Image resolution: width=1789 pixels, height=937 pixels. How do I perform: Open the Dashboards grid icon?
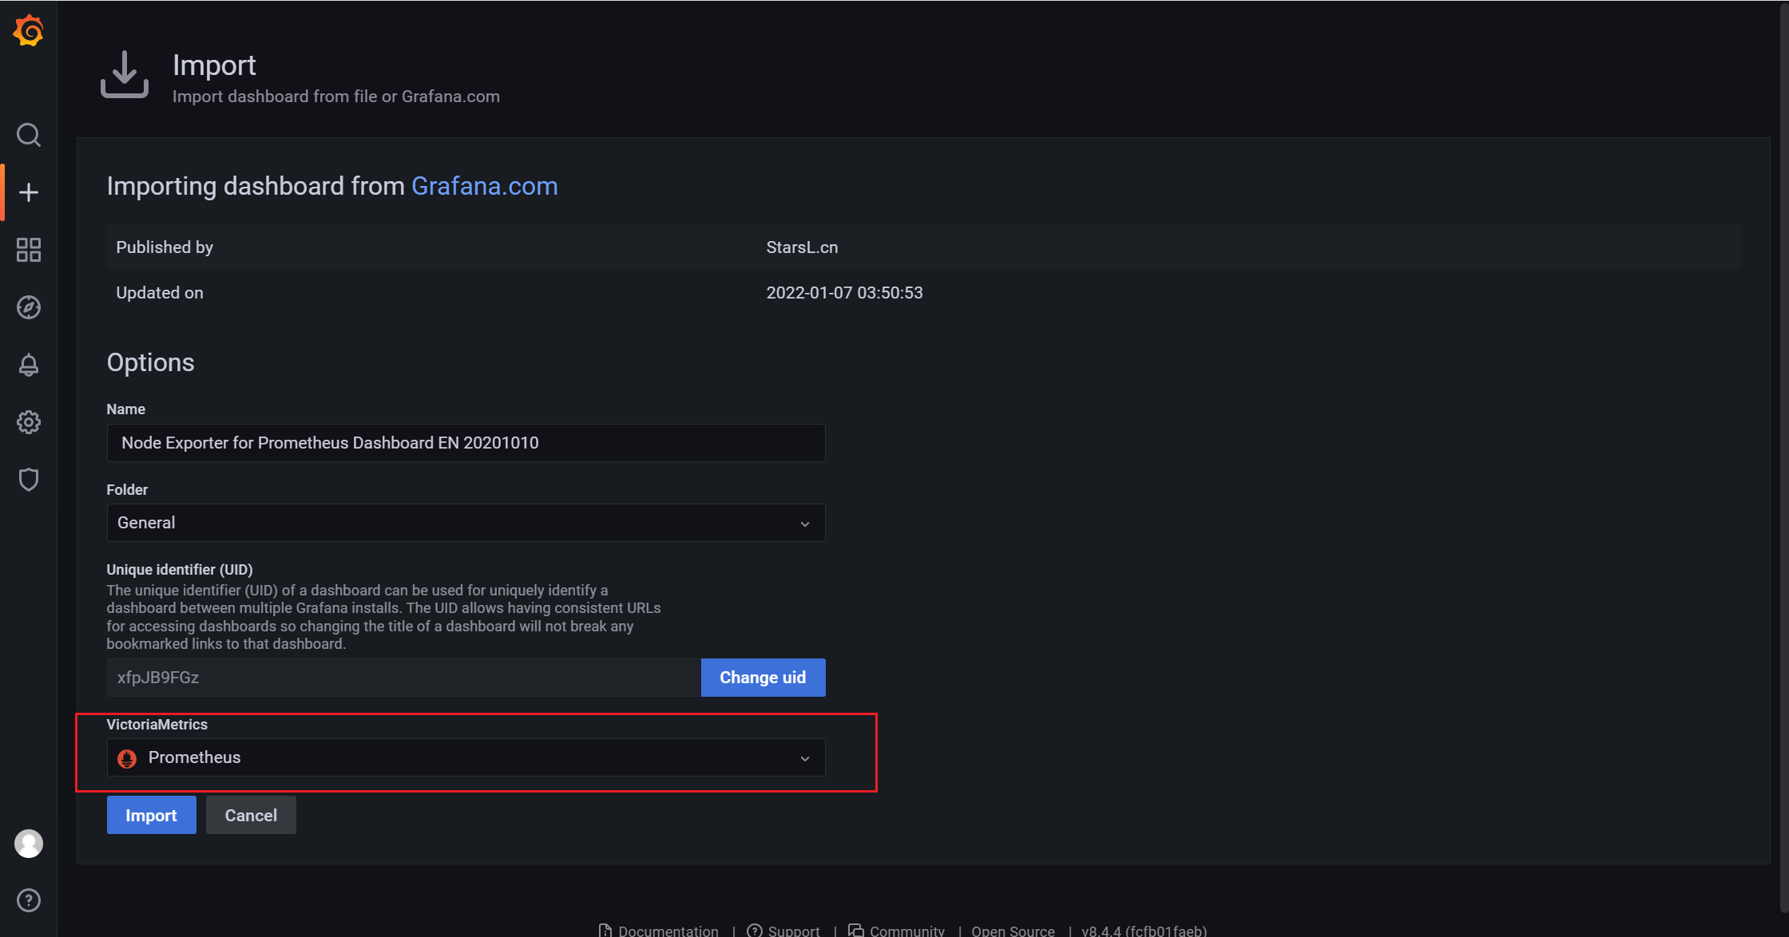pyautogui.click(x=29, y=250)
